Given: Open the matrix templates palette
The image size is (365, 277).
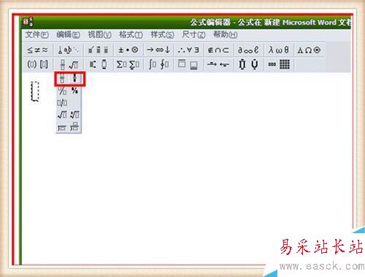Looking at the screenshot, I should [x=279, y=64].
